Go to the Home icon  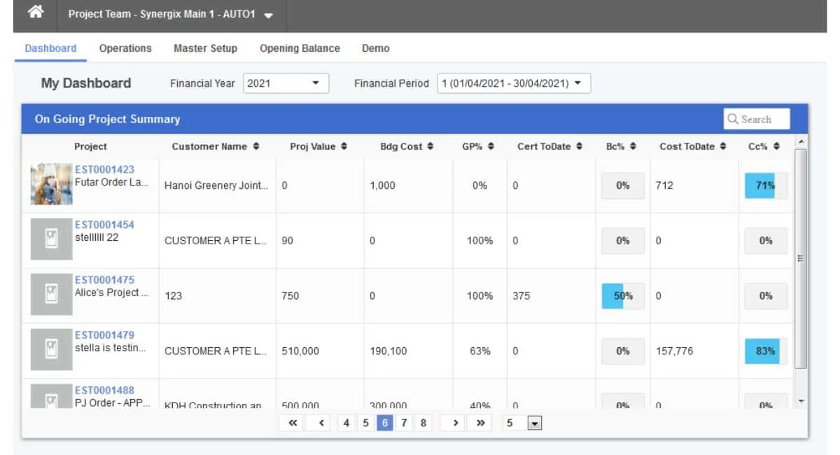pos(36,13)
